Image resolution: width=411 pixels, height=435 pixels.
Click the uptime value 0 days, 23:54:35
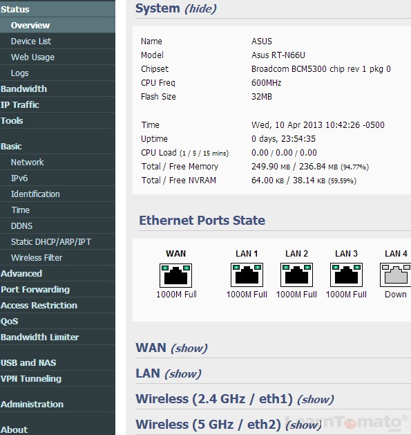coord(283,139)
